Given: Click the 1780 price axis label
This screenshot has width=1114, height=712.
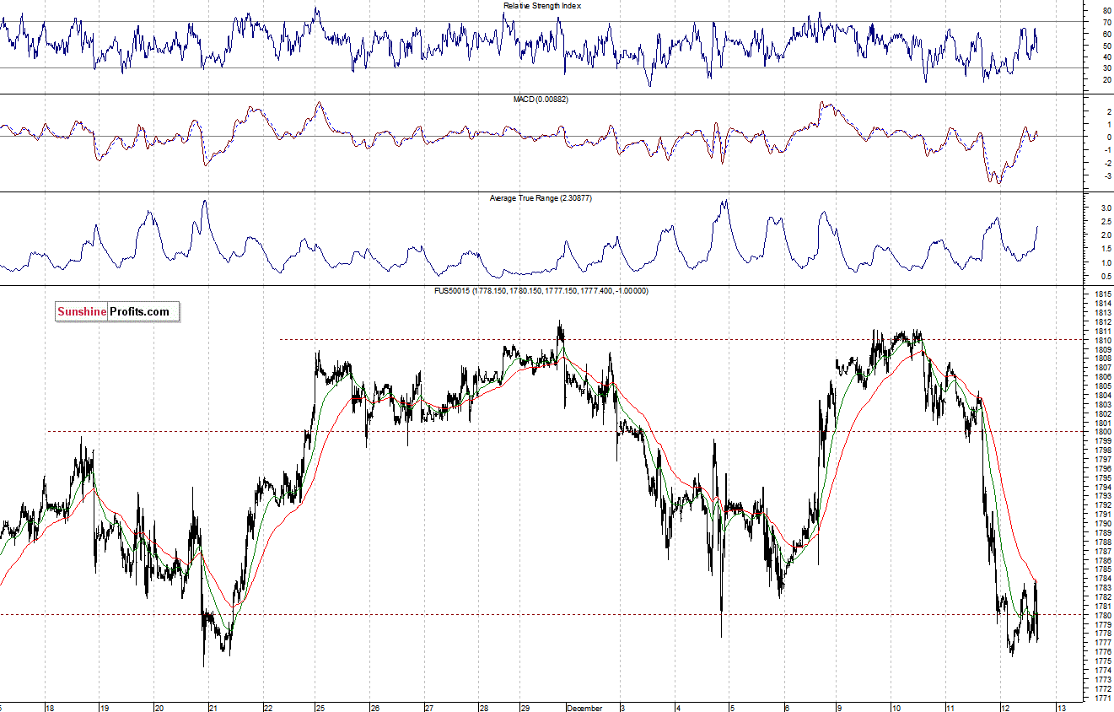Looking at the screenshot, I should 1102,616.
